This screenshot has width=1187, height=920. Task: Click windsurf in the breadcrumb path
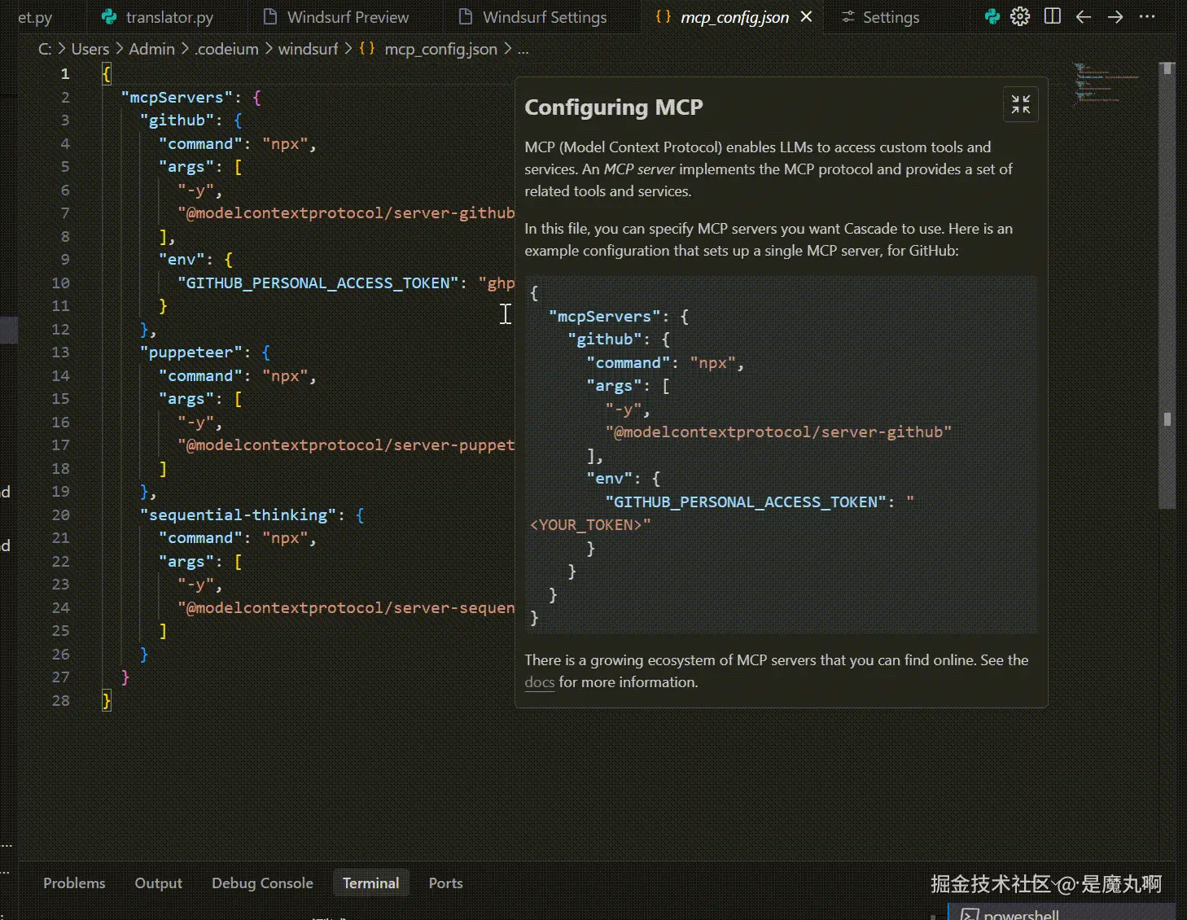point(308,49)
